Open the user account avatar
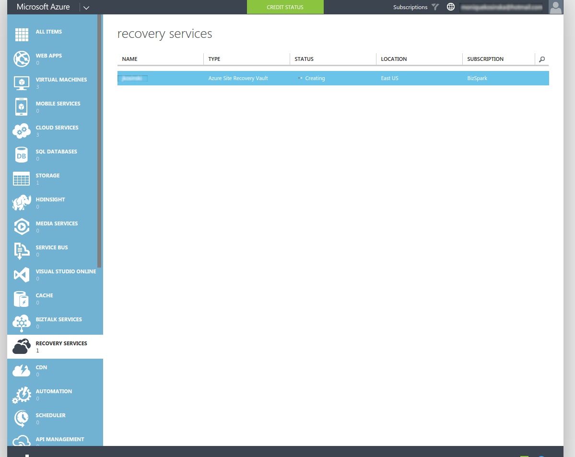This screenshot has width=575, height=457. 556,7
